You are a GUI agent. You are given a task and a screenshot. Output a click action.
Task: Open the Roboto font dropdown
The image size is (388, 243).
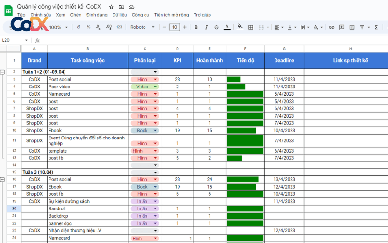click(142, 27)
